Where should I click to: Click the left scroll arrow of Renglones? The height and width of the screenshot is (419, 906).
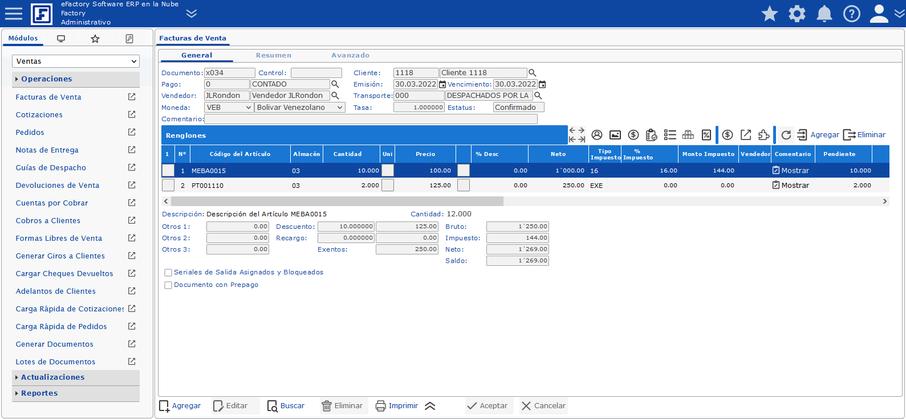(166, 201)
